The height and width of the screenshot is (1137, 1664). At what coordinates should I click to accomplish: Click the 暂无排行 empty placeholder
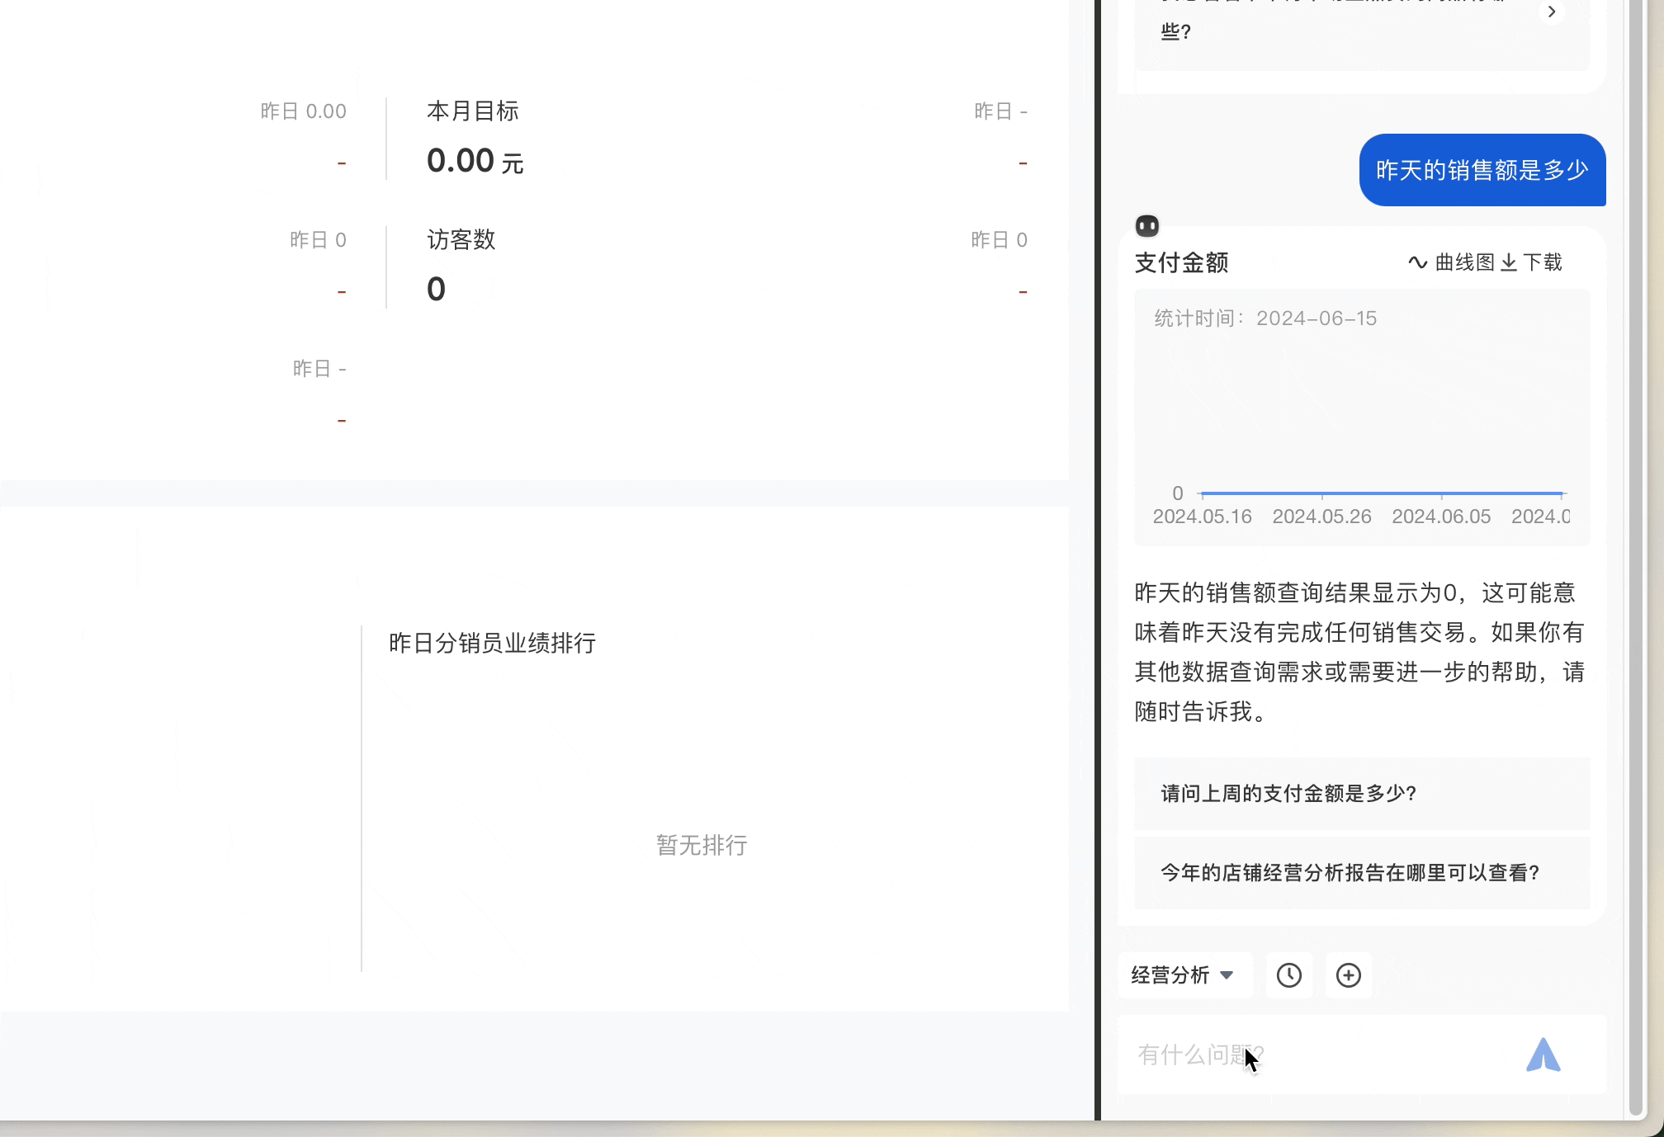pos(701,845)
